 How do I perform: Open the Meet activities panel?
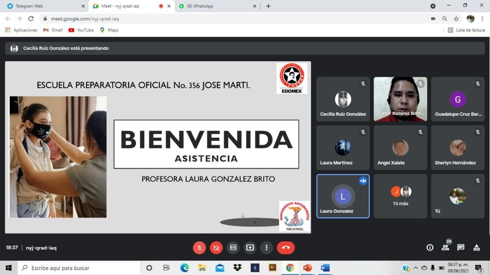tap(477, 248)
